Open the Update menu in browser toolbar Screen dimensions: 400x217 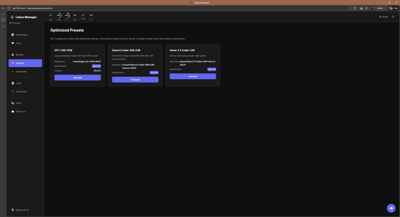point(381,8)
